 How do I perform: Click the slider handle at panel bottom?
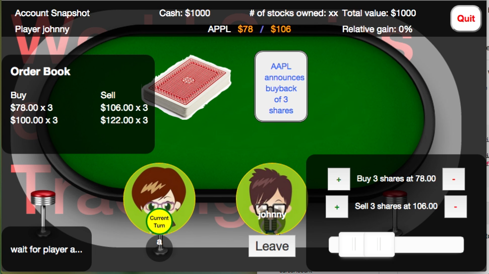point(366,244)
